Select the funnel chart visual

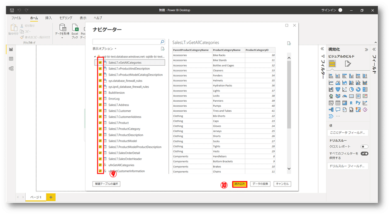[338, 90]
